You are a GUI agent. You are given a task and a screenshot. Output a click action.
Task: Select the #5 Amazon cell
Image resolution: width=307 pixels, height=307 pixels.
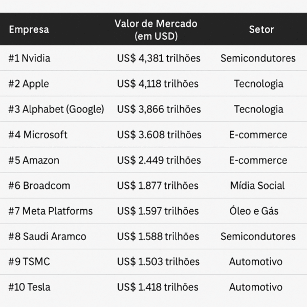[34, 160]
